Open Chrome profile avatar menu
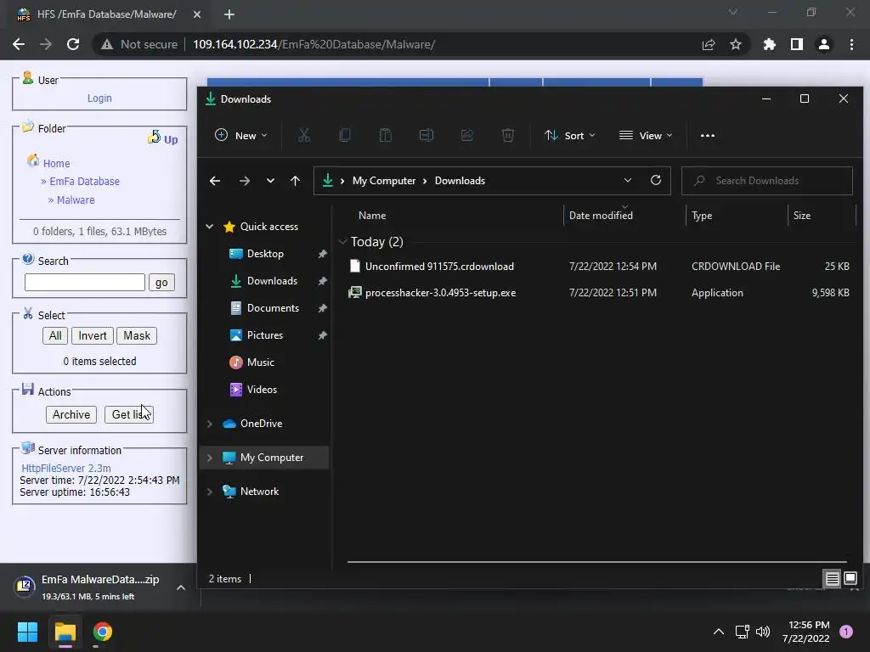 (824, 44)
